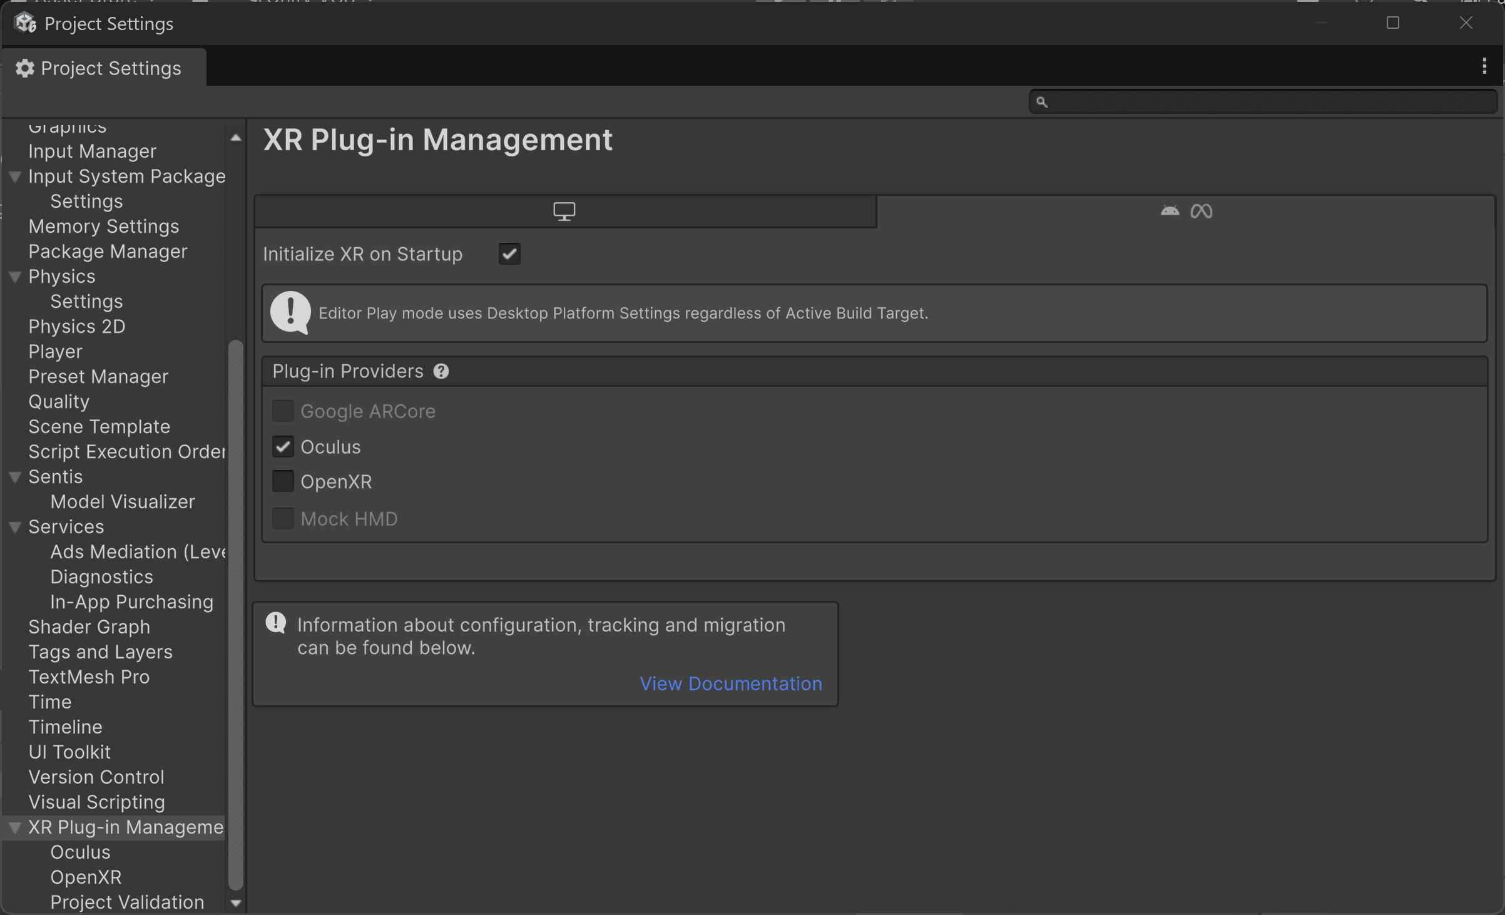Click the sidebar scroll down arrow
1505x915 pixels.
point(236,903)
